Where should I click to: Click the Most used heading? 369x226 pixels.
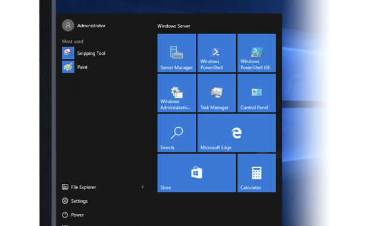[73, 42]
